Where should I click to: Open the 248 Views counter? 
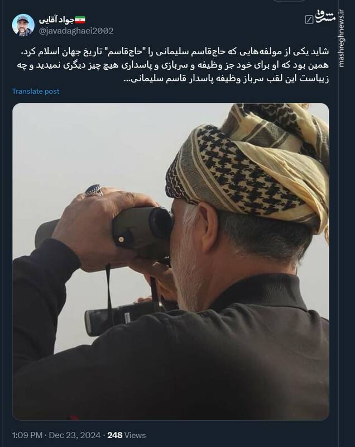(x=127, y=435)
